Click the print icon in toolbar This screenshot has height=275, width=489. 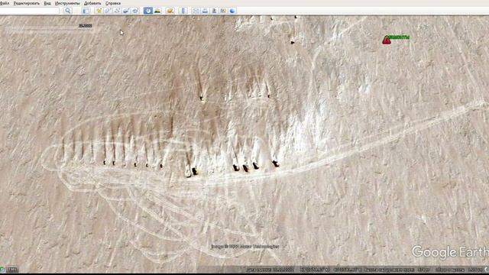[x=205, y=11]
